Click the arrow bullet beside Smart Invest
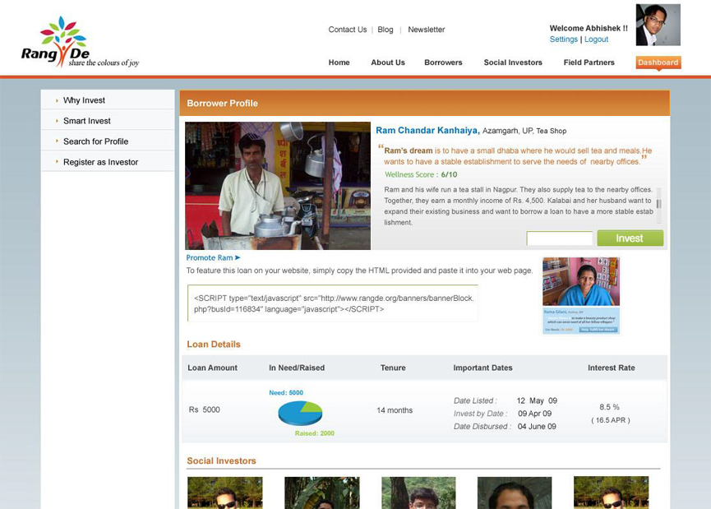The width and height of the screenshot is (711, 509). click(57, 121)
